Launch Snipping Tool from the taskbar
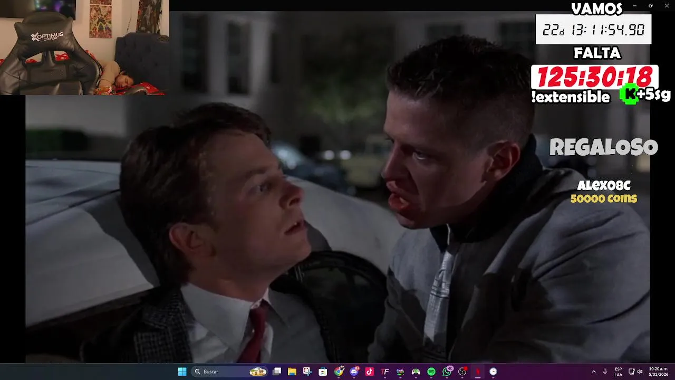 307,372
